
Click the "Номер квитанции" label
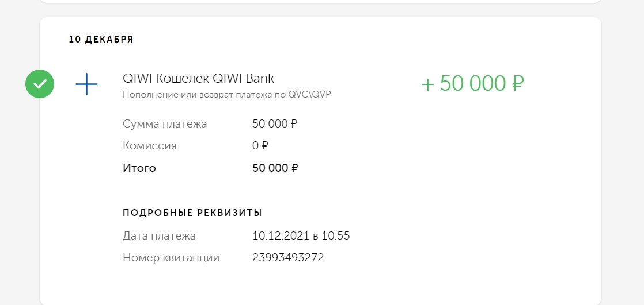tap(171, 258)
